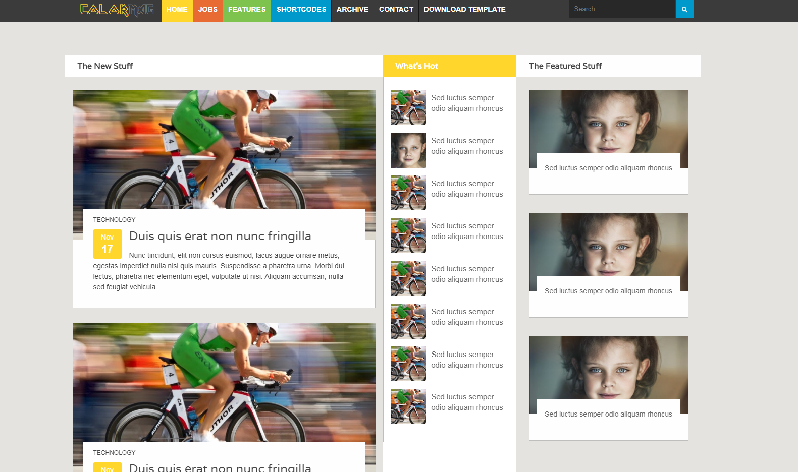Select The New Stuff heading tab
This screenshot has width=798, height=472.
point(105,66)
